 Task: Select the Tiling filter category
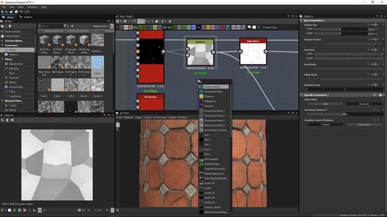click(x=12, y=92)
